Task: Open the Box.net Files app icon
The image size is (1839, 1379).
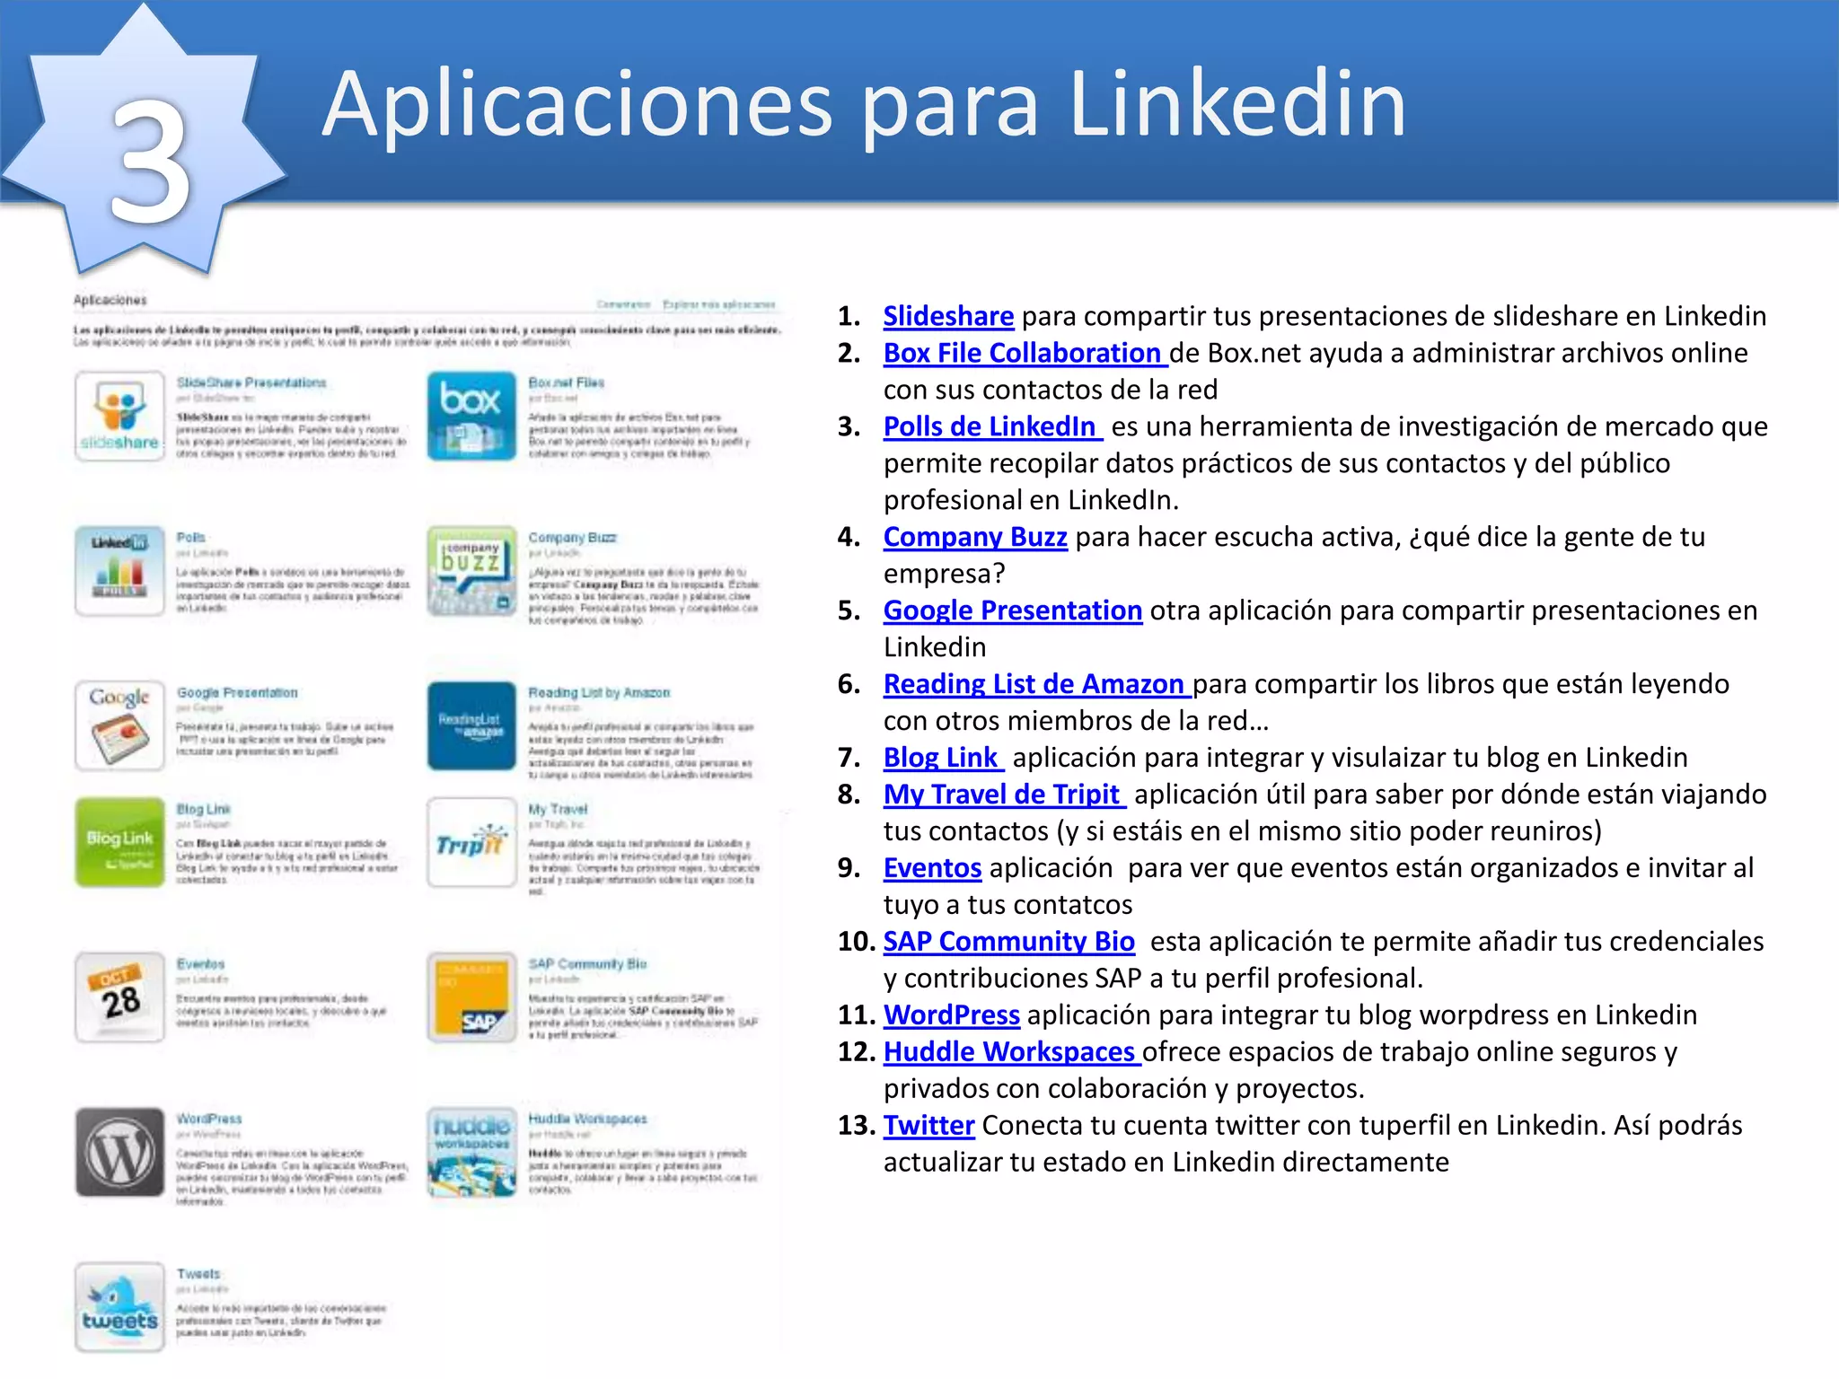Action: click(471, 417)
